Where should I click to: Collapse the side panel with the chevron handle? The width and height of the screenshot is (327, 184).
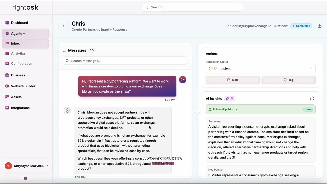[197, 111]
